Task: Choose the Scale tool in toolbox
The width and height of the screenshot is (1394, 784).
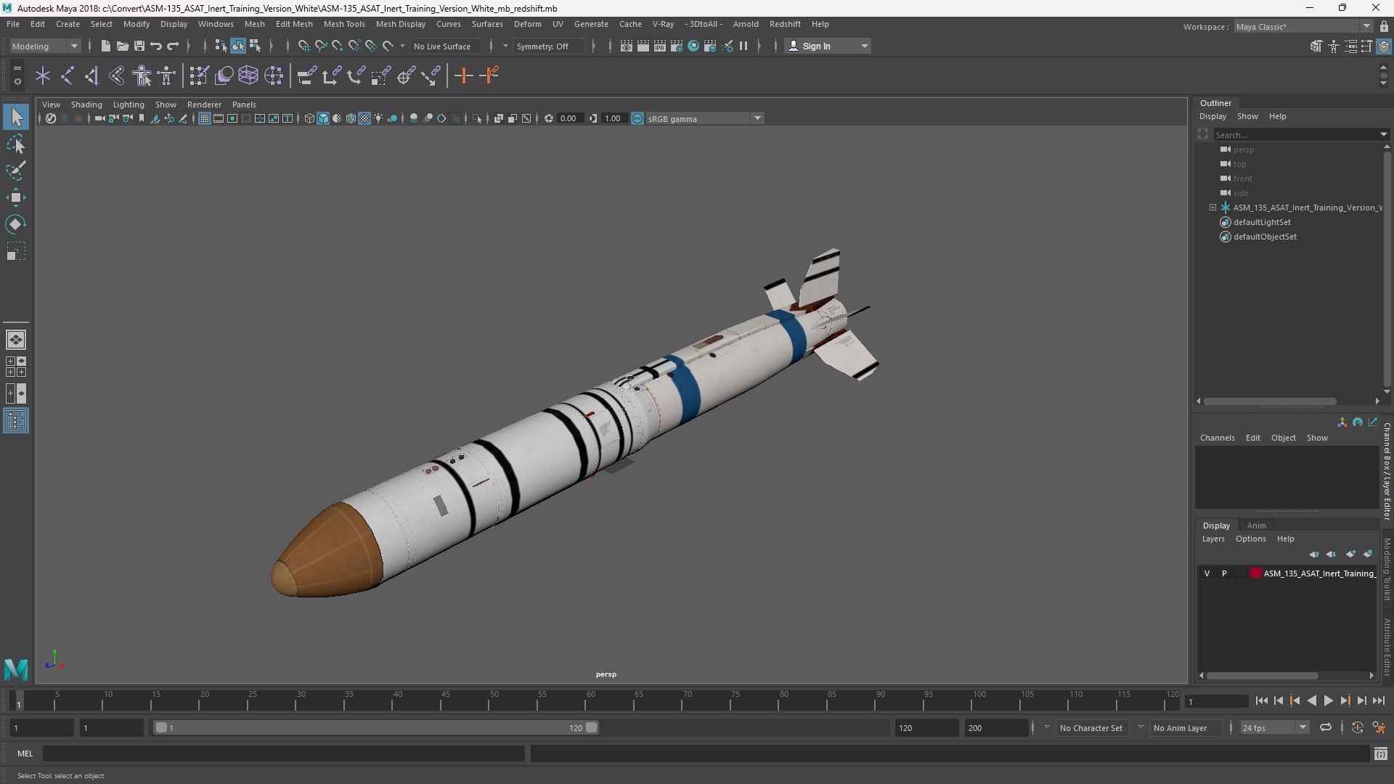Action: pos(16,251)
